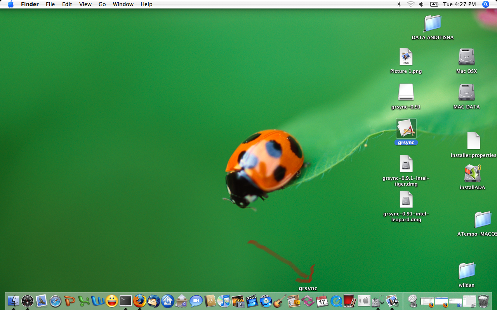
Task: Open the Trash in the Dock
Action: pyautogui.click(x=483, y=301)
